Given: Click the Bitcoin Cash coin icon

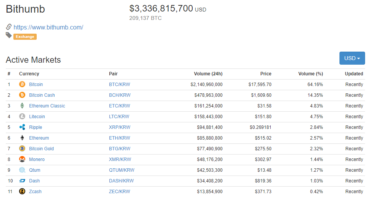Looking at the screenshot, I should pyautogui.click(x=22, y=95).
